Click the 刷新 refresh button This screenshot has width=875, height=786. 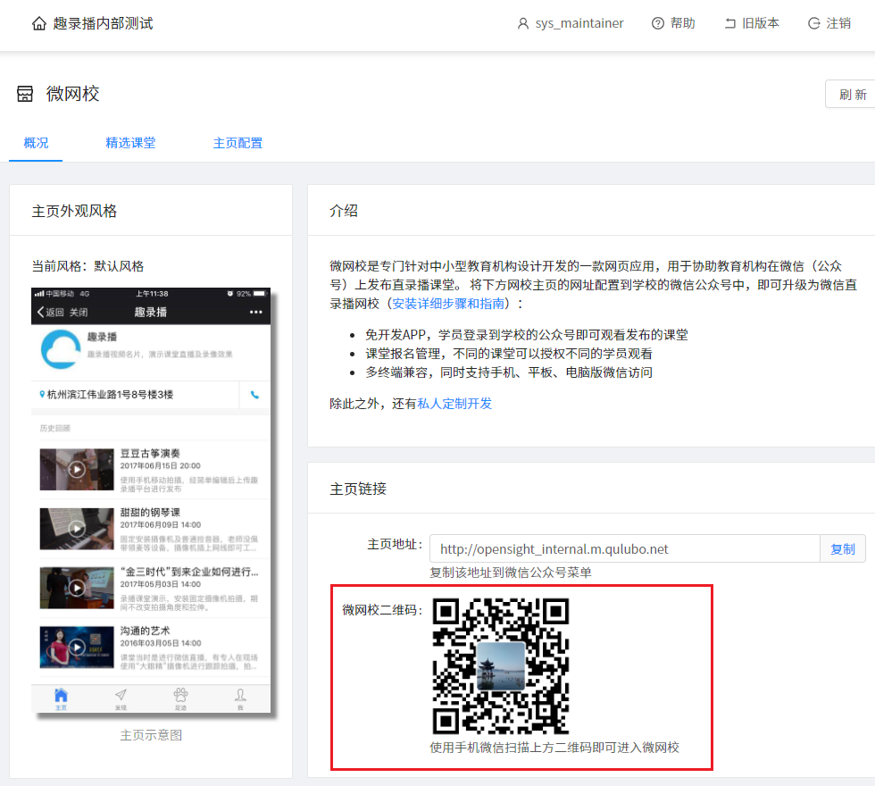point(852,95)
